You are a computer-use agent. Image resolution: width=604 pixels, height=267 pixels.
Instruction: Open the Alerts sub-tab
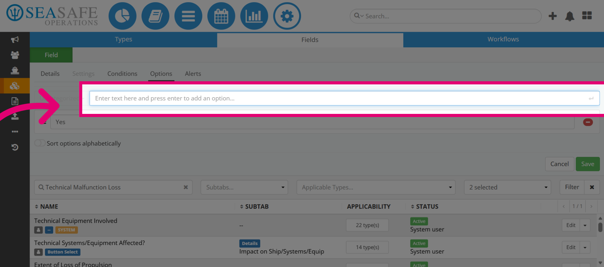coord(193,74)
